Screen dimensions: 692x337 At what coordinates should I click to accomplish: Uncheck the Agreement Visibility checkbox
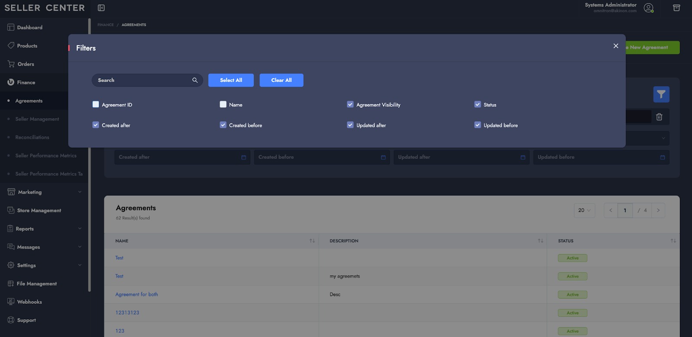tap(350, 104)
